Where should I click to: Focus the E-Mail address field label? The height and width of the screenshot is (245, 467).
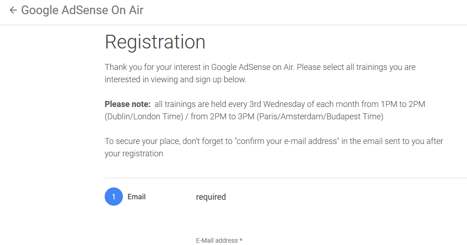click(x=219, y=240)
